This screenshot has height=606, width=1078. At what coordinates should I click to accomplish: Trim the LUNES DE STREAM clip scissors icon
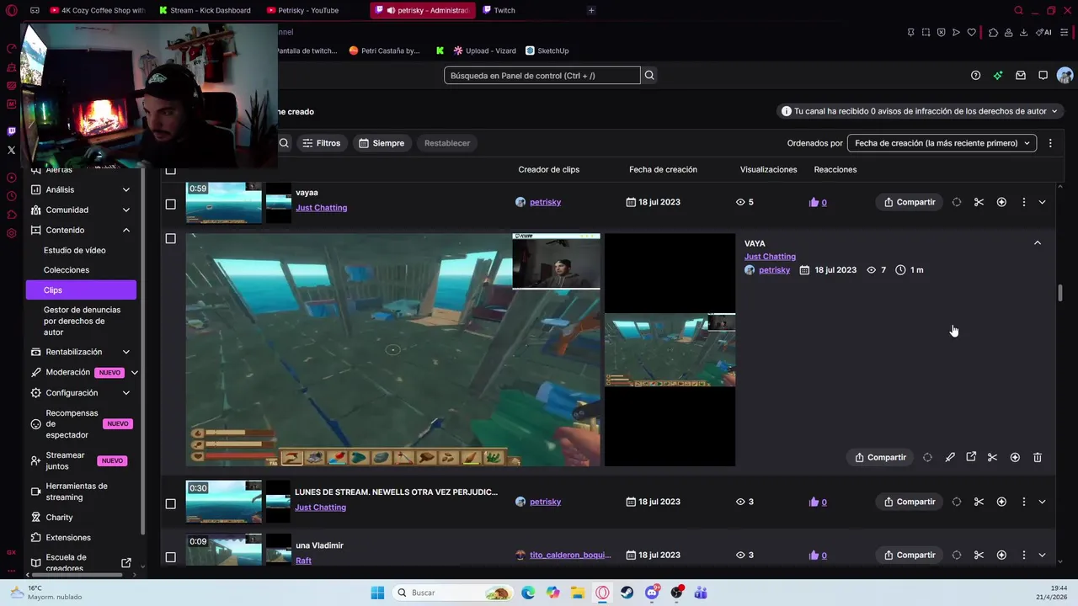pos(979,502)
